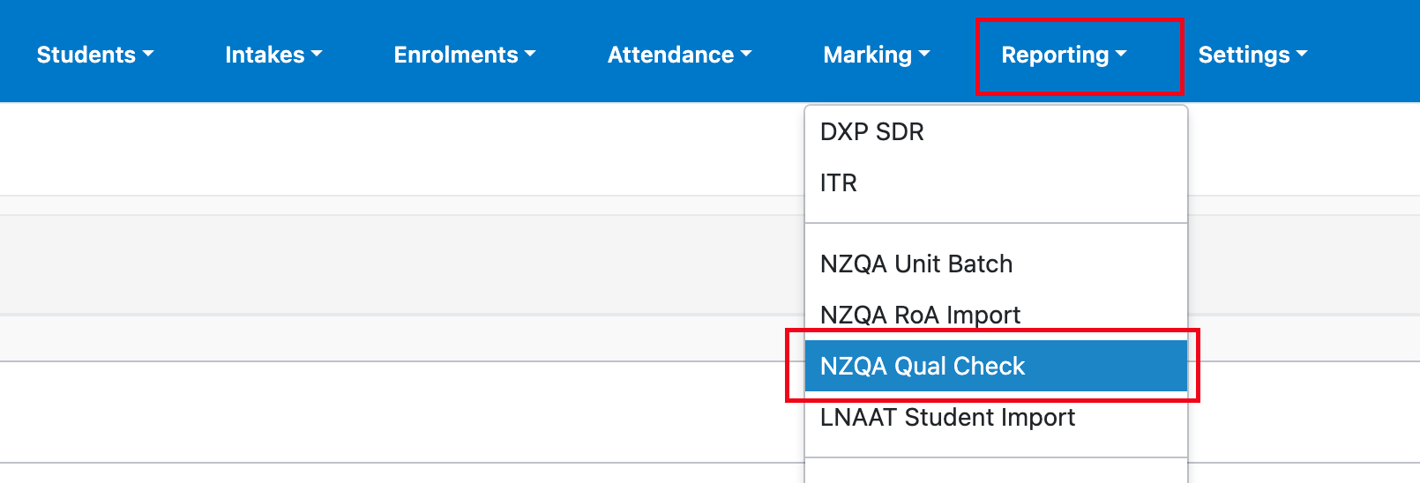Choose the ITR report option
Viewport: 1420px width, 483px height.
pyautogui.click(x=839, y=183)
